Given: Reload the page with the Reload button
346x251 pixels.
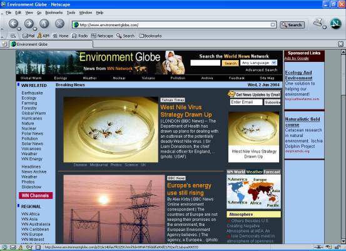Looking at the screenshot, I should (44, 24).
